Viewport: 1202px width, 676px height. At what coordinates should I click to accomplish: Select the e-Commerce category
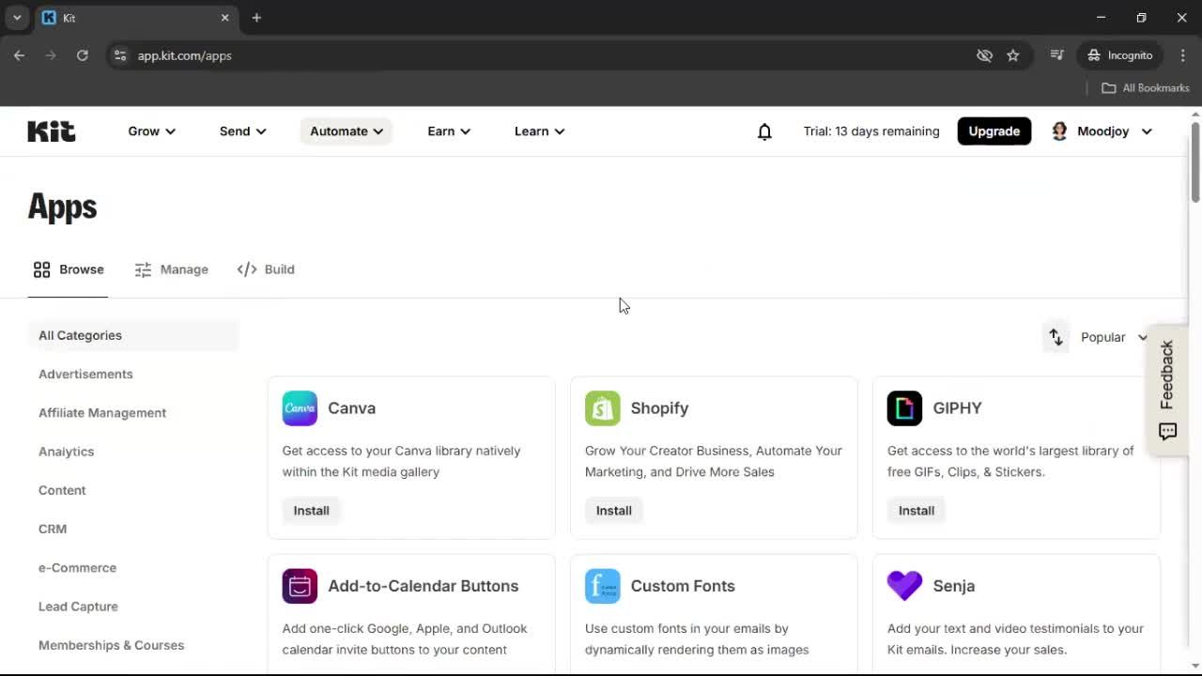pos(77,567)
